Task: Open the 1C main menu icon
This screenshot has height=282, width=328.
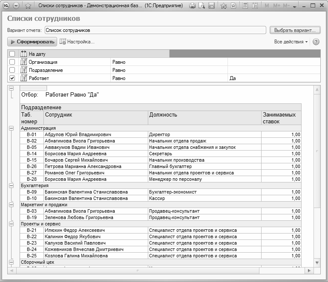Action: (6, 6)
